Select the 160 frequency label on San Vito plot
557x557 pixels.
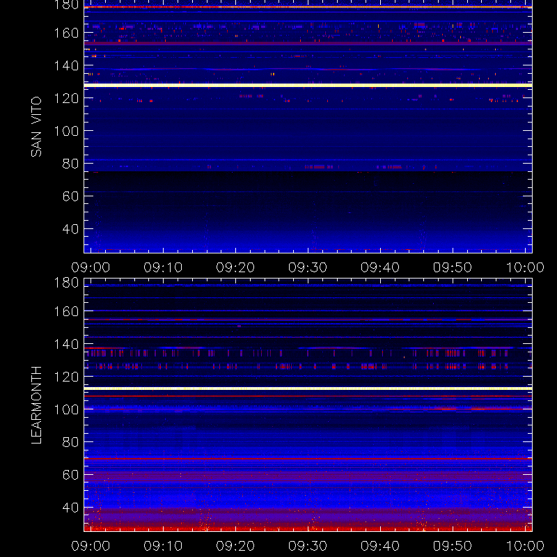pyautogui.click(x=66, y=33)
